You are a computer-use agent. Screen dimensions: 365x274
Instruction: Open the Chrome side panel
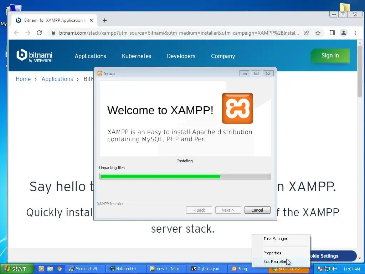[332, 33]
